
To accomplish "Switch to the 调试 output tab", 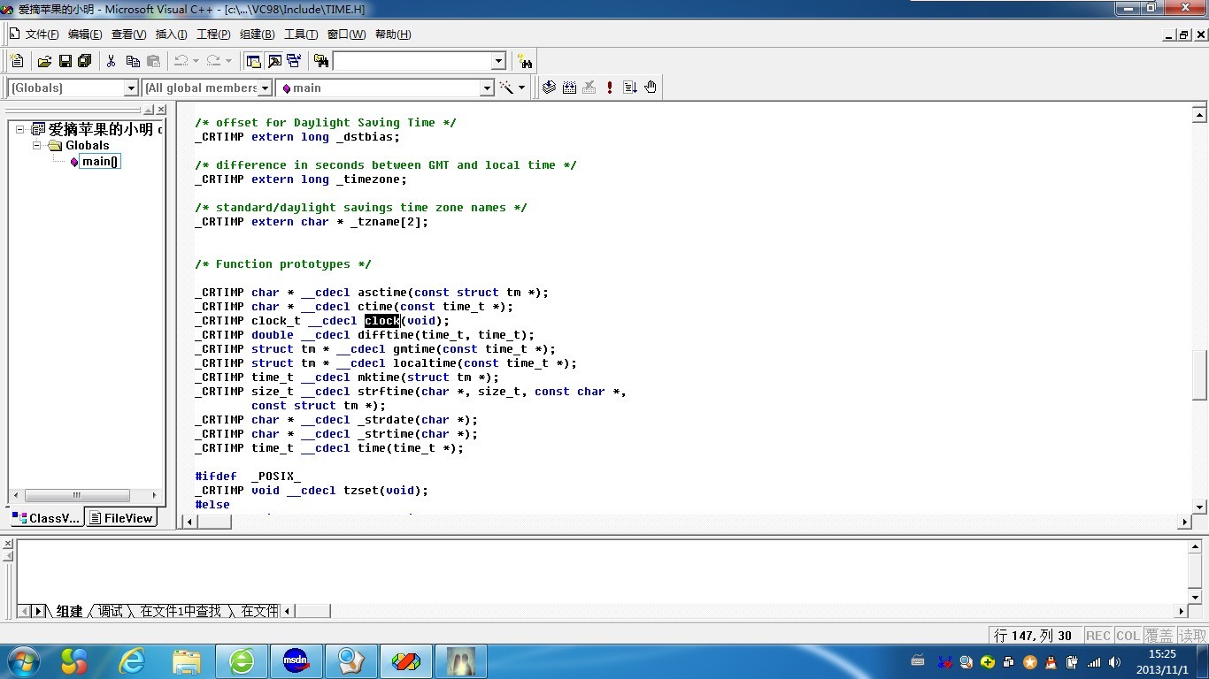I will coord(111,611).
